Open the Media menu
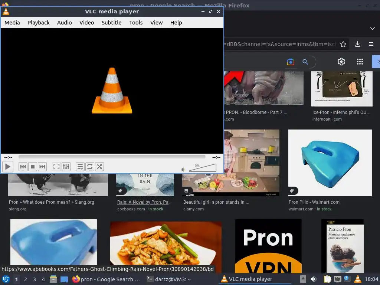 pos(12,23)
